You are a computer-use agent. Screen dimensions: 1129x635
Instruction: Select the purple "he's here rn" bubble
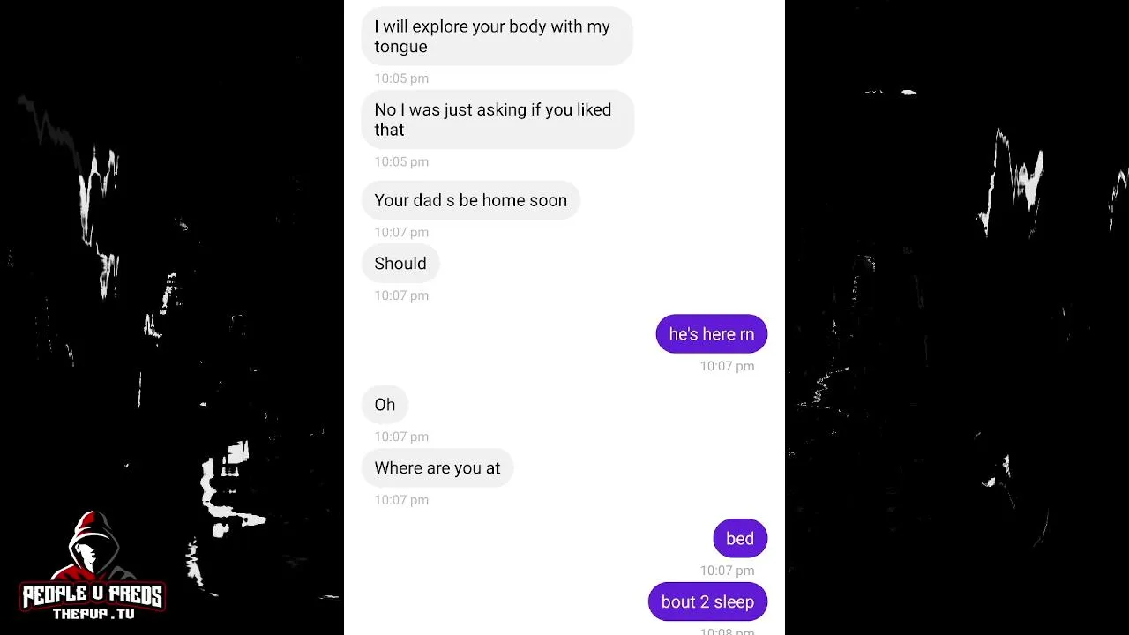coord(712,334)
